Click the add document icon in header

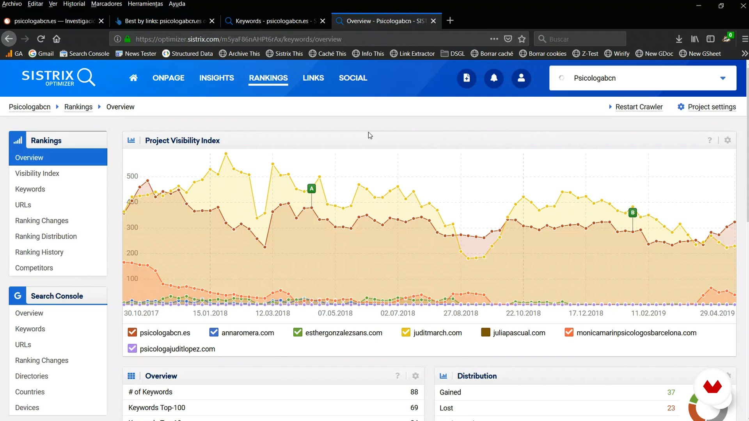click(x=467, y=78)
